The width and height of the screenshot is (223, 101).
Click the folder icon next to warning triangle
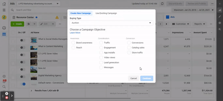coord(65,17)
